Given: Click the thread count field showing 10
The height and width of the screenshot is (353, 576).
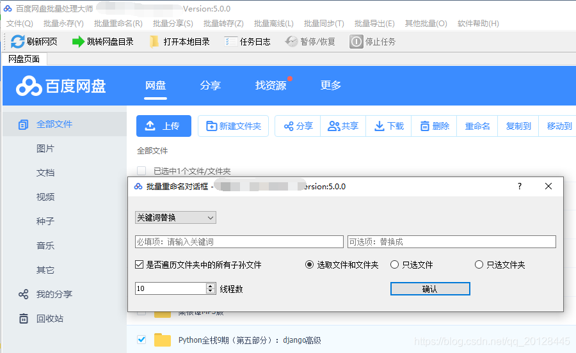Looking at the screenshot, I should pos(171,288).
